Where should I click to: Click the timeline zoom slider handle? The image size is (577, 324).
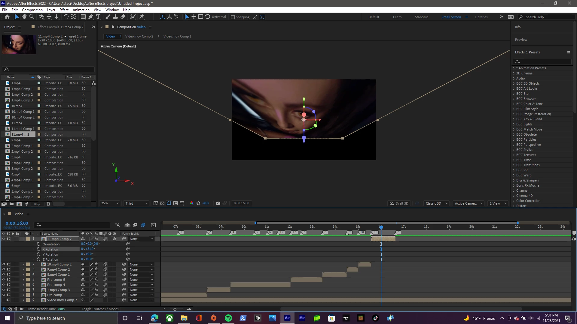tap(175, 309)
